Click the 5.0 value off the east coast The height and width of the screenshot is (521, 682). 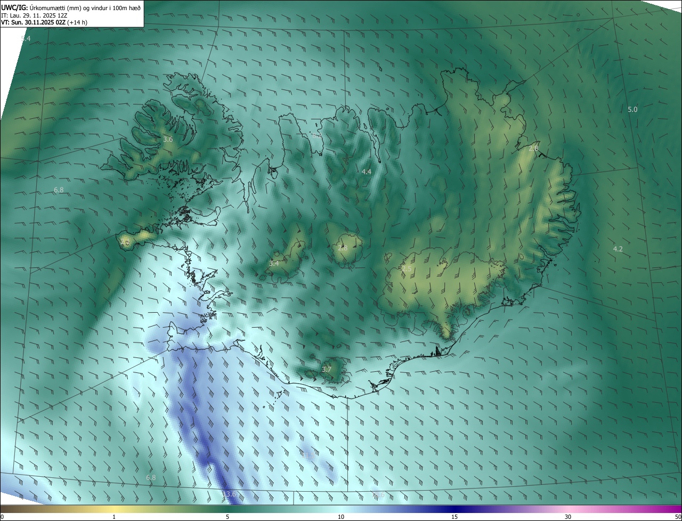click(x=632, y=109)
